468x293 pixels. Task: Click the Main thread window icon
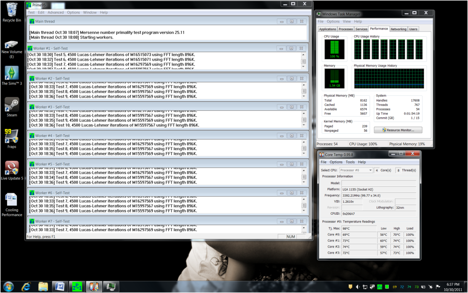32,22
